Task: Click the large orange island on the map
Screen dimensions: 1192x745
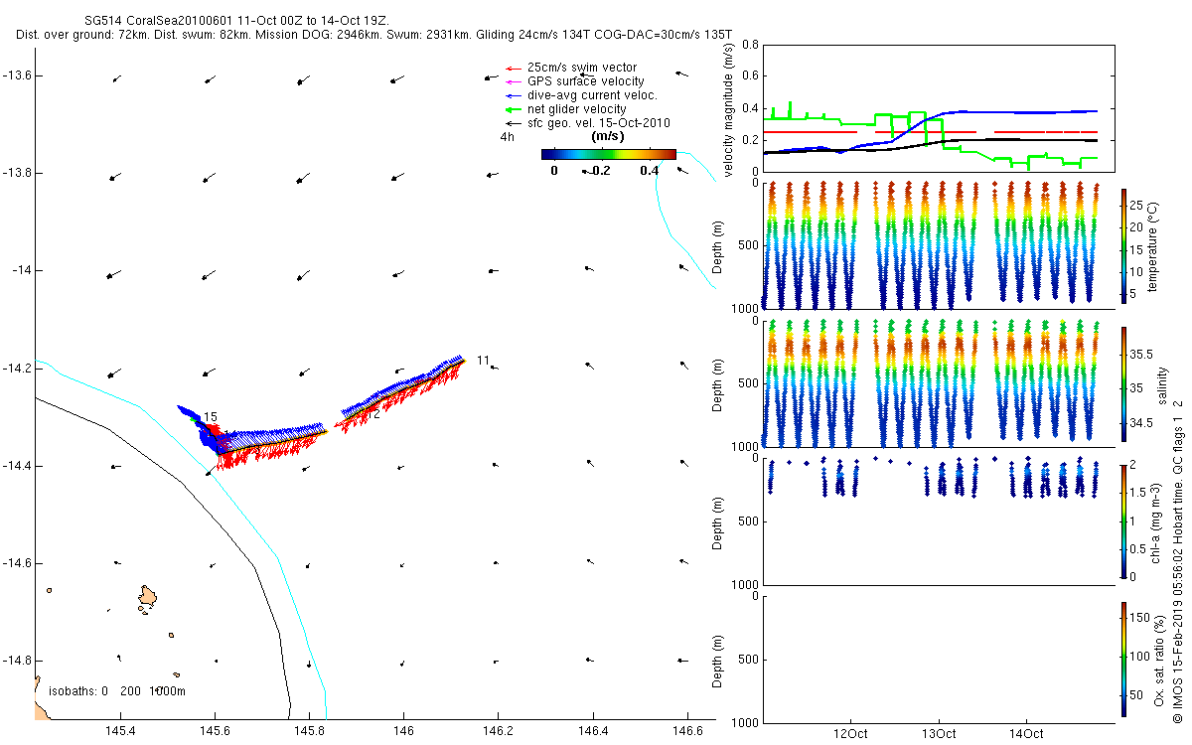Action: (x=149, y=596)
